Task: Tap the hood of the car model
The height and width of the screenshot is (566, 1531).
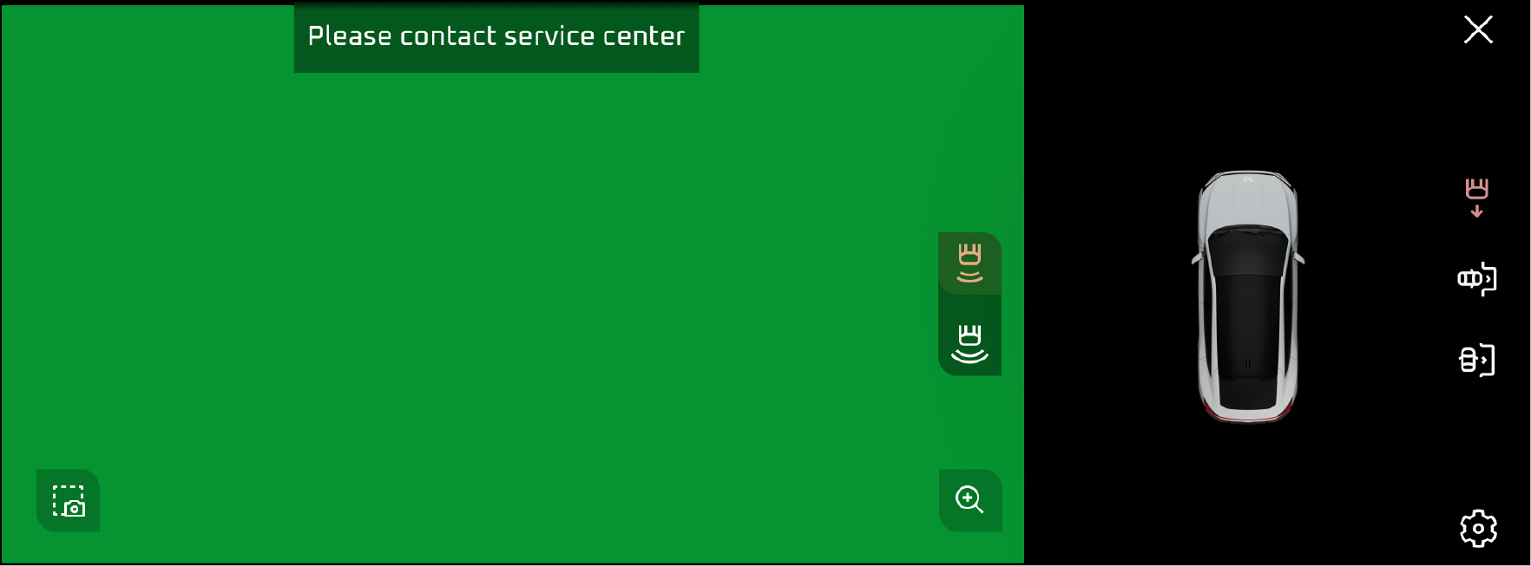Action: 1248,201
